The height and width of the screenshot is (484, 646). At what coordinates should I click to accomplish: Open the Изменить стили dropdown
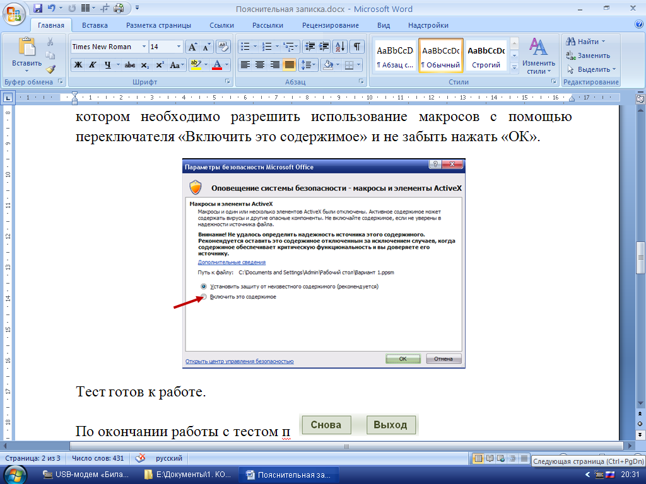point(539,56)
